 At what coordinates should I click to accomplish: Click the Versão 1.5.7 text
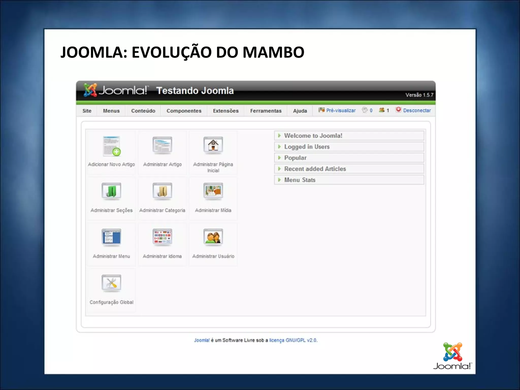click(419, 95)
